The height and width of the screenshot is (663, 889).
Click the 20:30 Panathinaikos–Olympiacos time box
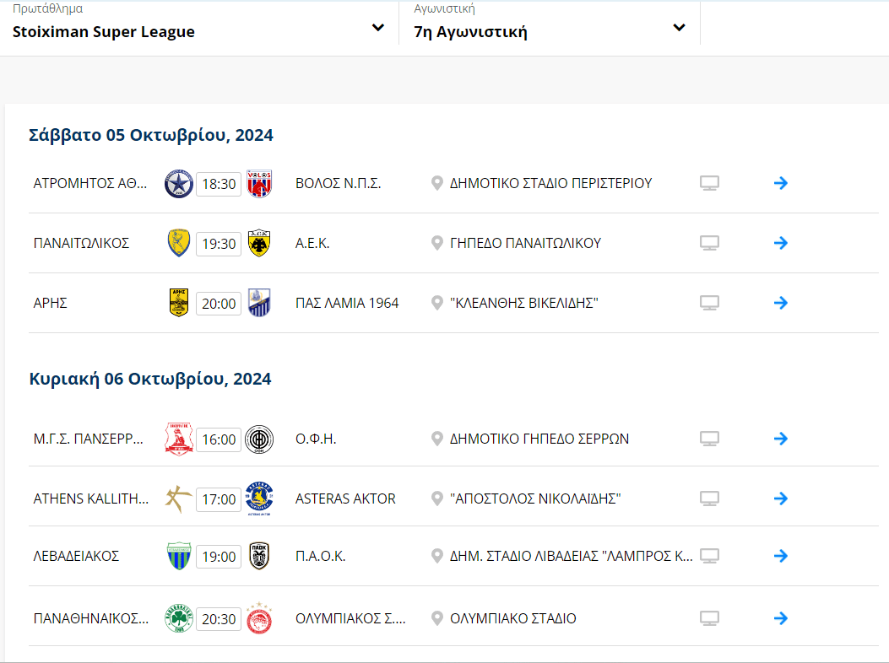[219, 619]
